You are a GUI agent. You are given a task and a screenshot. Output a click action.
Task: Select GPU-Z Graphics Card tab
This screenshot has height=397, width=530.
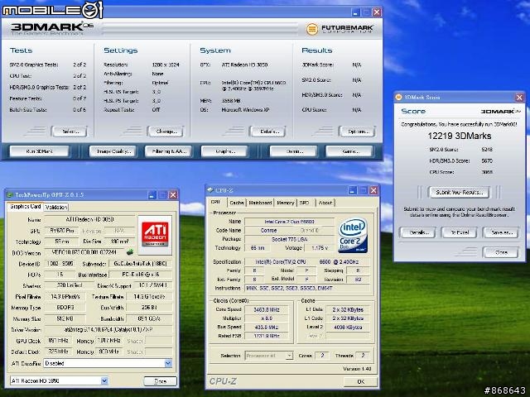pyautogui.click(x=26, y=206)
